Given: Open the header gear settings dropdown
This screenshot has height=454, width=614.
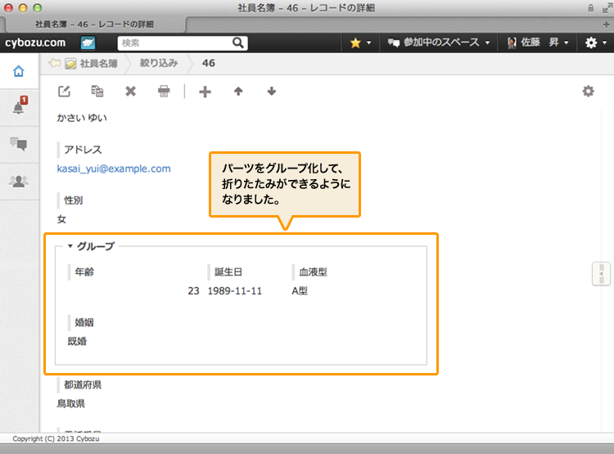Looking at the screenshot, I should tap(594, 43).
